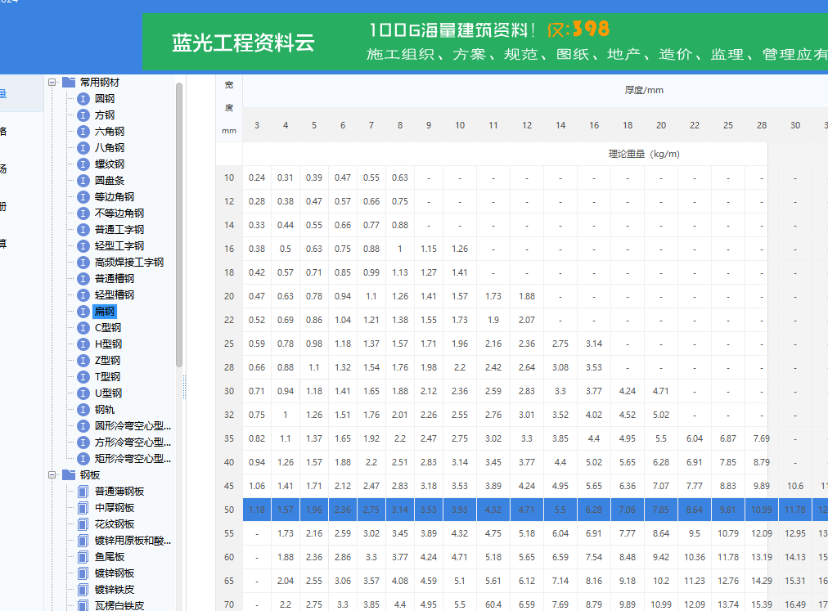This screenshot has height=611, width=828.
Task: Select 瓦楞白铁皮 tree item
Action: click(119, 606)
